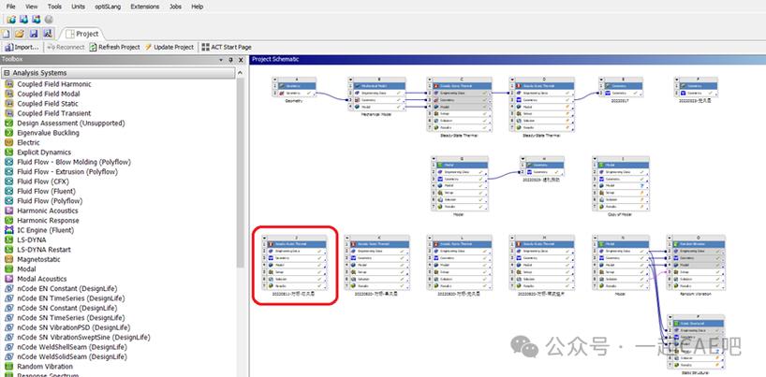Open the File menu
766x377 pixels.
(10, 7)
